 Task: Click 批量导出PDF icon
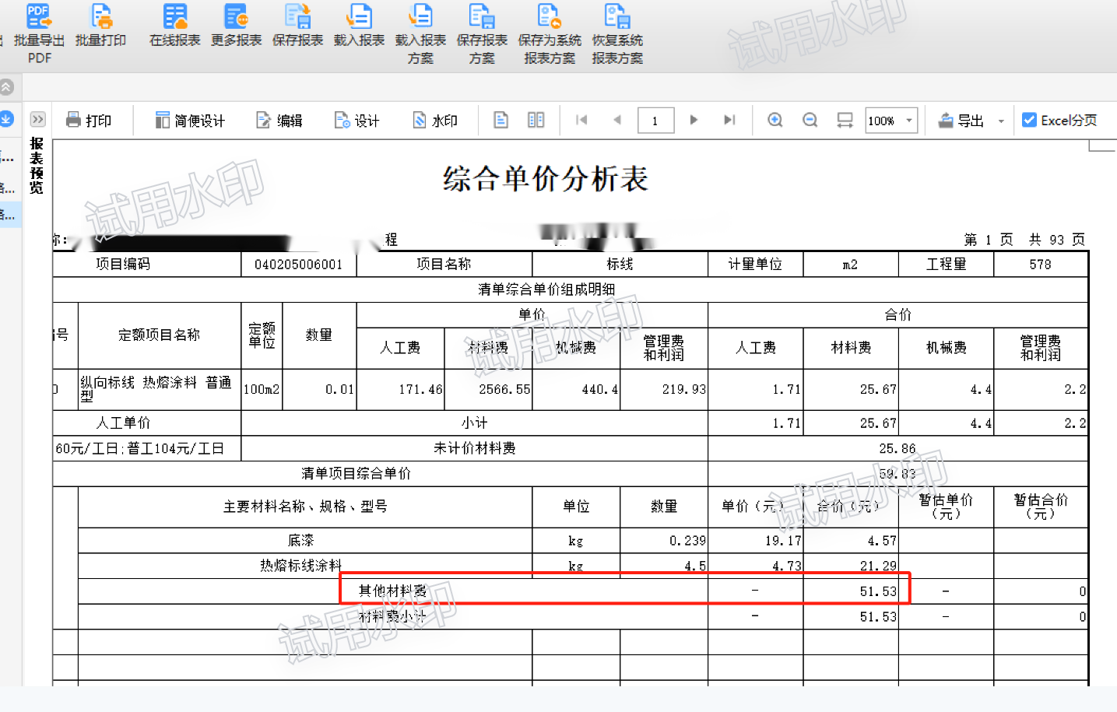point(39,16)
